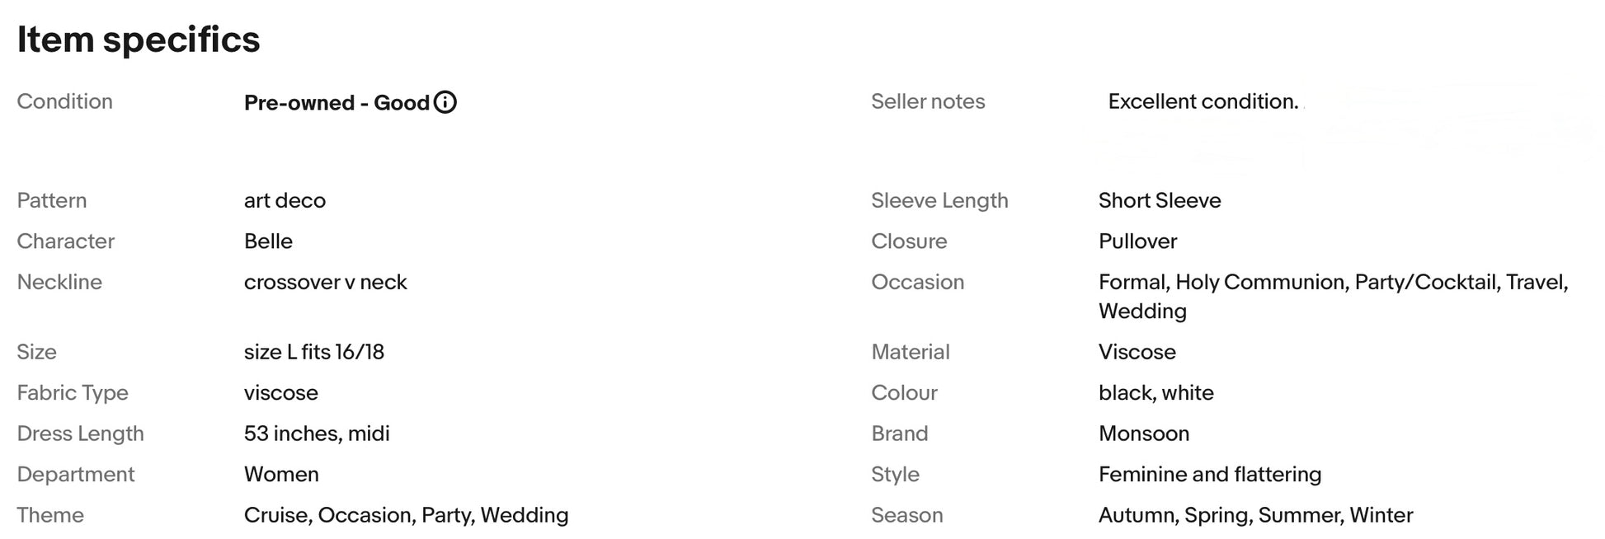
Task: Click the Women department value
Action: [281, 475]
